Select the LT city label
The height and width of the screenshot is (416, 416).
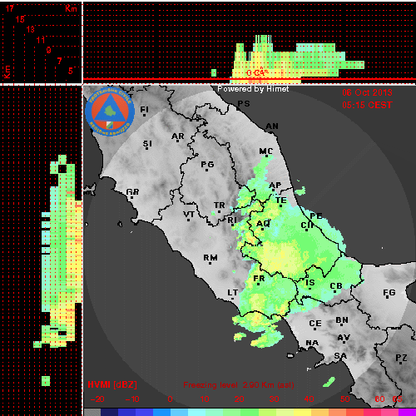pos(233,292)
